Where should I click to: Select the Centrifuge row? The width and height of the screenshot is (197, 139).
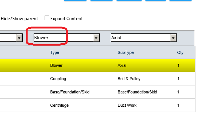(x=98, y=105)
